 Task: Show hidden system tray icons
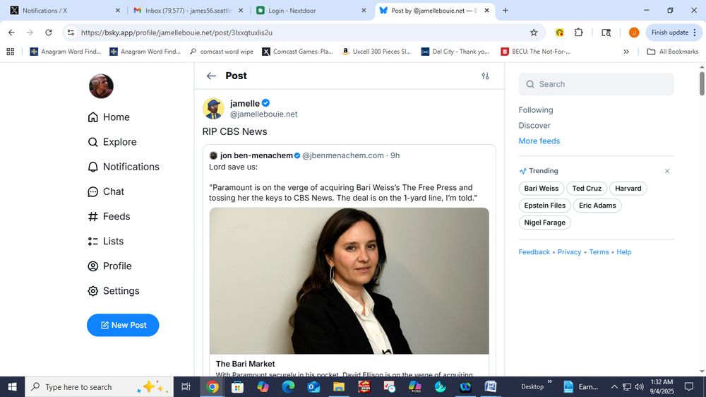(x=614, y=386)
